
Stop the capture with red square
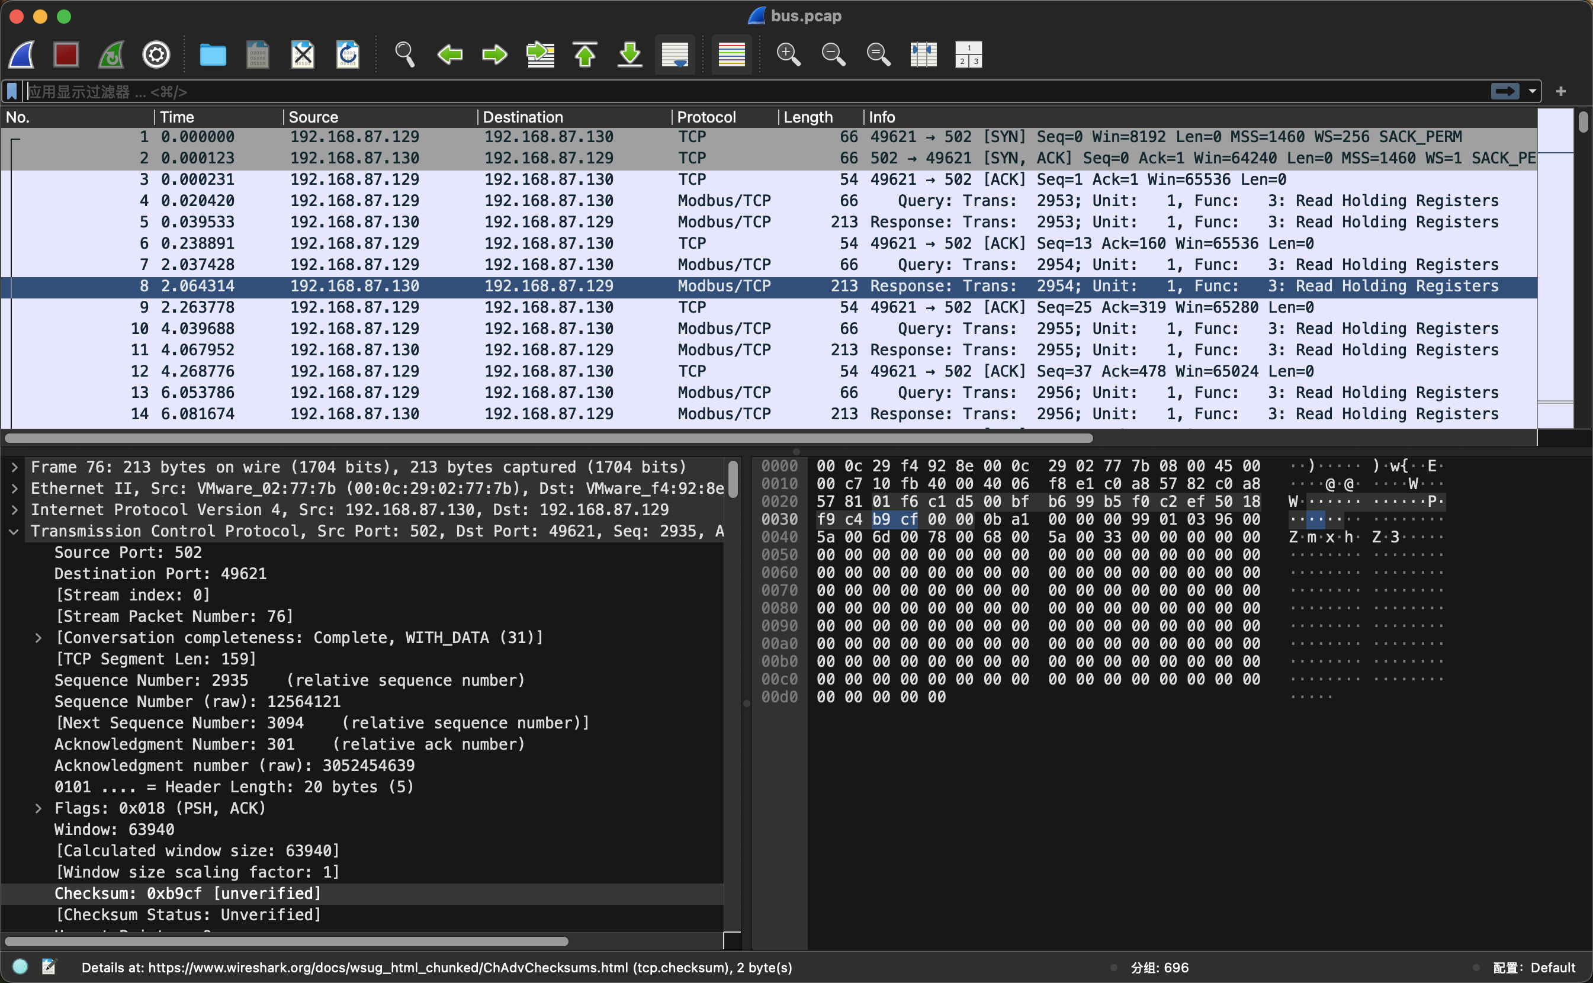[66, 54]
